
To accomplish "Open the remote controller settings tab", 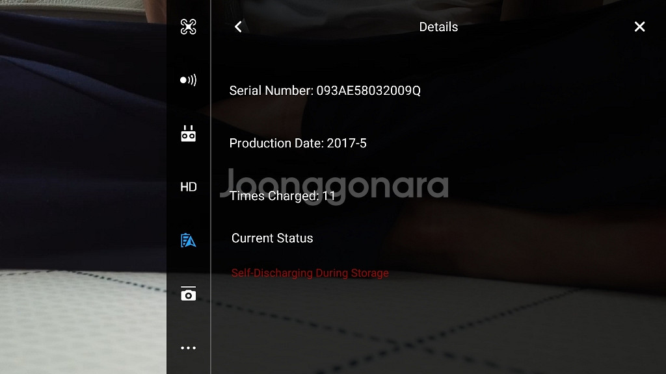I will click(x=188, y=134).
